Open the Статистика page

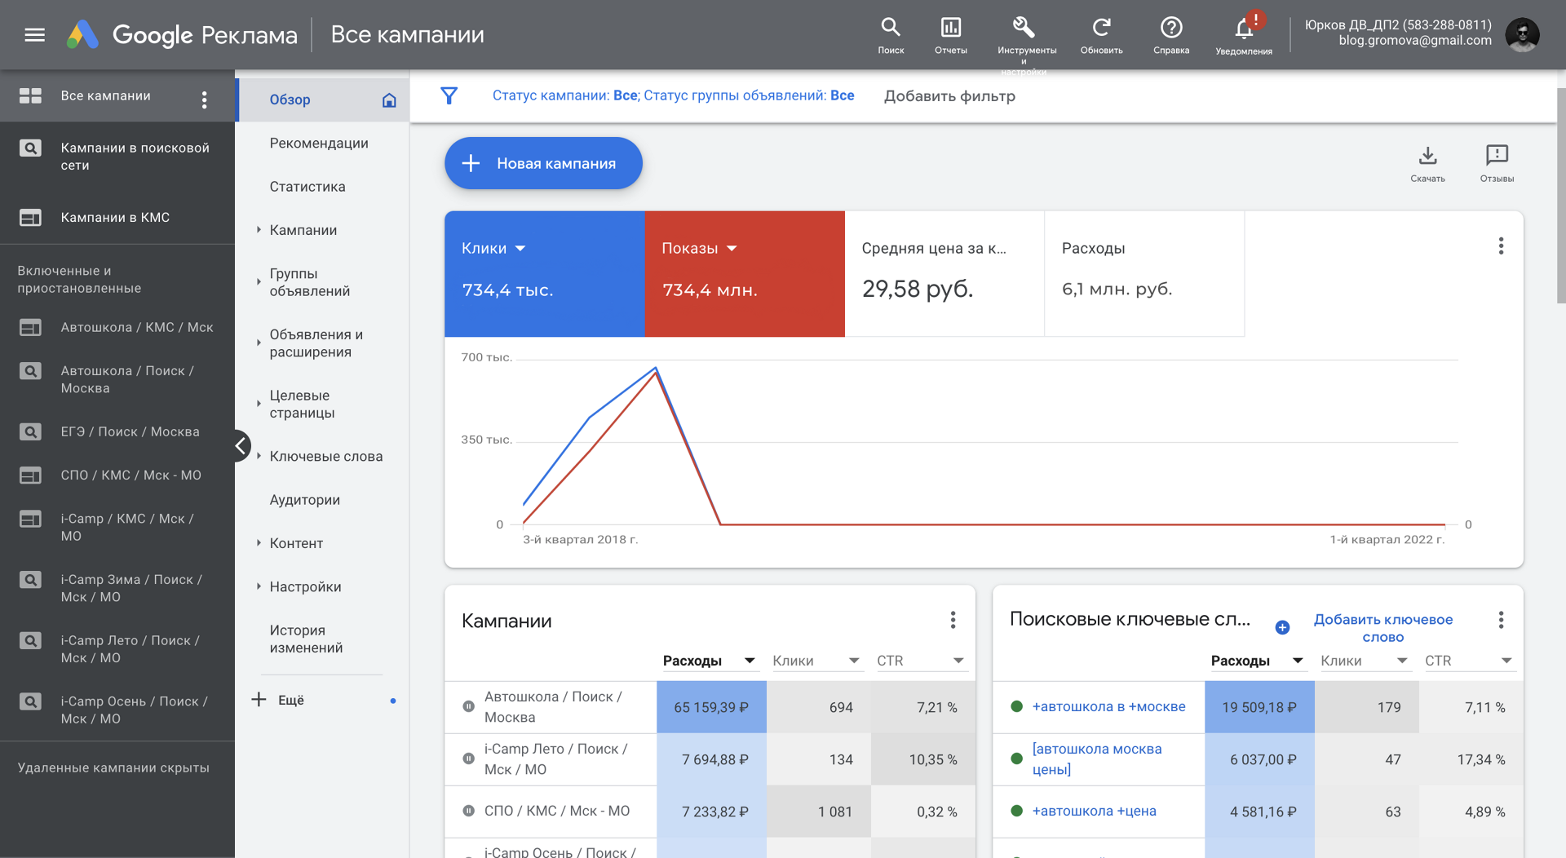coord(307,187)
